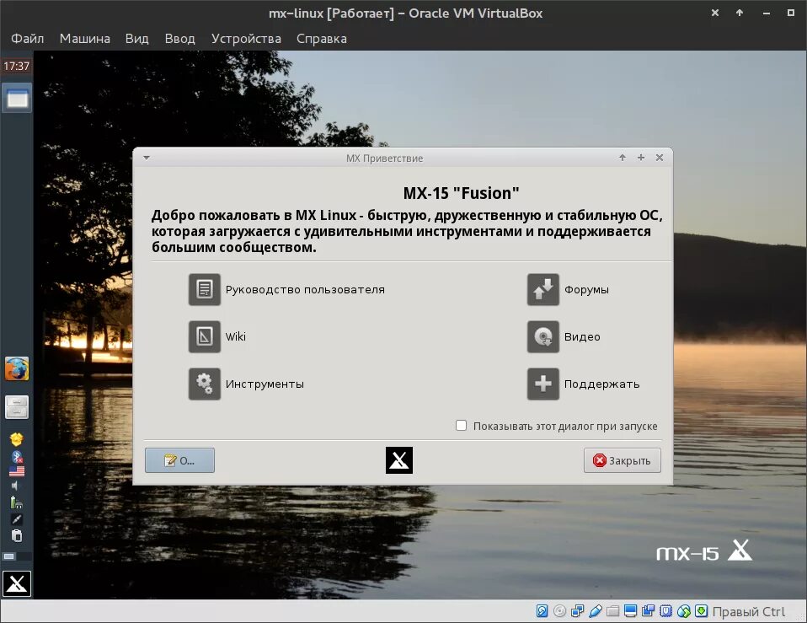Click the network connection plug icon
Image resolution: width=807 pixels, height=623 pixels.
(17, 519)
